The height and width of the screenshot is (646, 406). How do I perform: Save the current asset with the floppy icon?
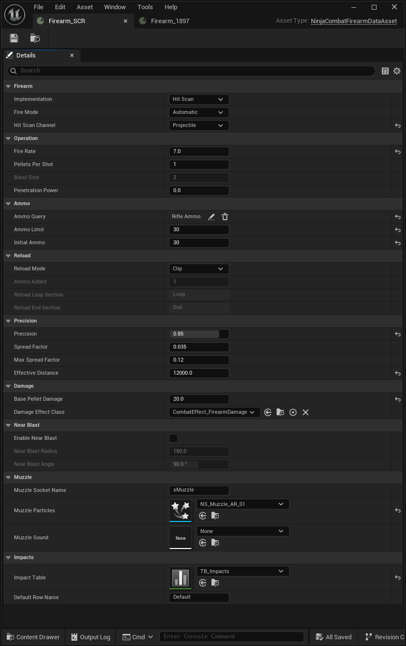click(x=14, y=38)
